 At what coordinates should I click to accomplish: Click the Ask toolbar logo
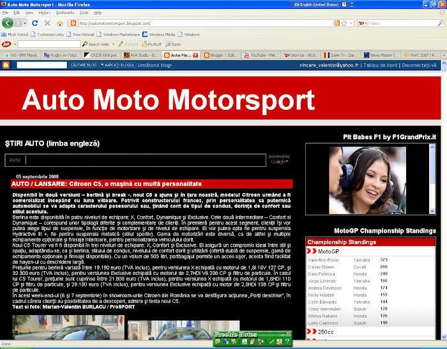tap(6, 44)
